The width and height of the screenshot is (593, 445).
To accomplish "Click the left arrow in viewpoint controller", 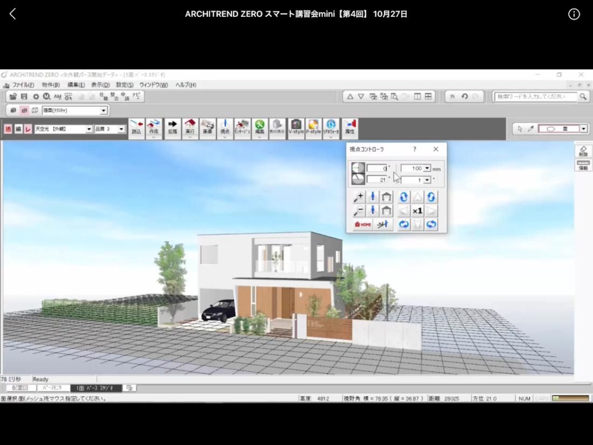I will 404,211.
